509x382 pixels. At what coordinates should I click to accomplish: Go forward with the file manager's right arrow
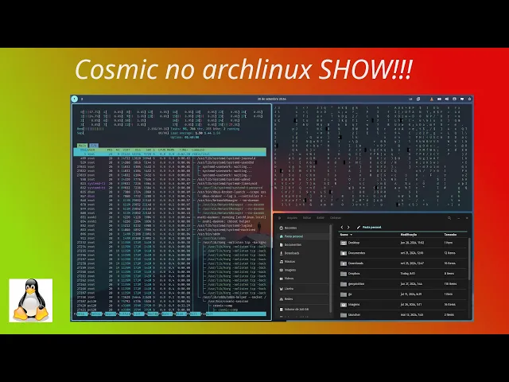pos(348,228)
